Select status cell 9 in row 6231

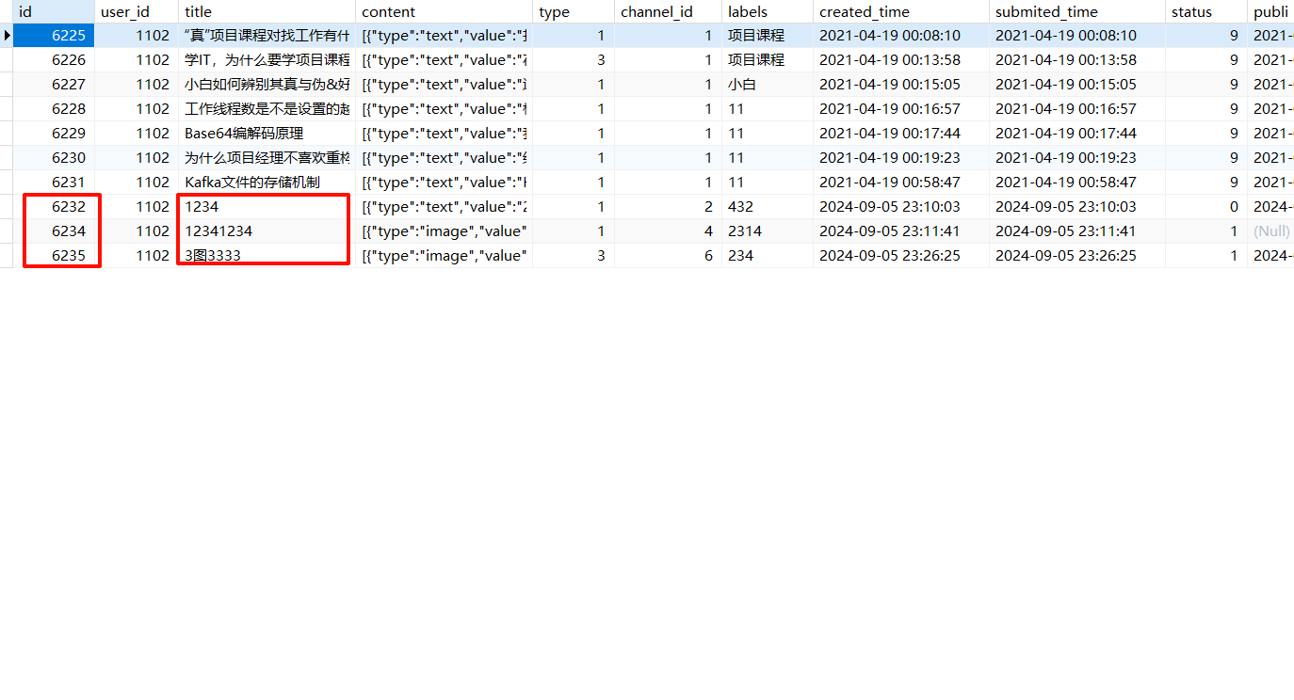pyautogui.click(x=1206, y=183)
